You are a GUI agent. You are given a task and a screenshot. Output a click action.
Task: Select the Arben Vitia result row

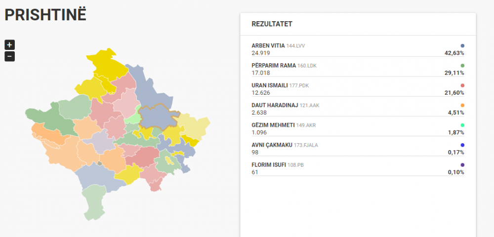(358, 49)
